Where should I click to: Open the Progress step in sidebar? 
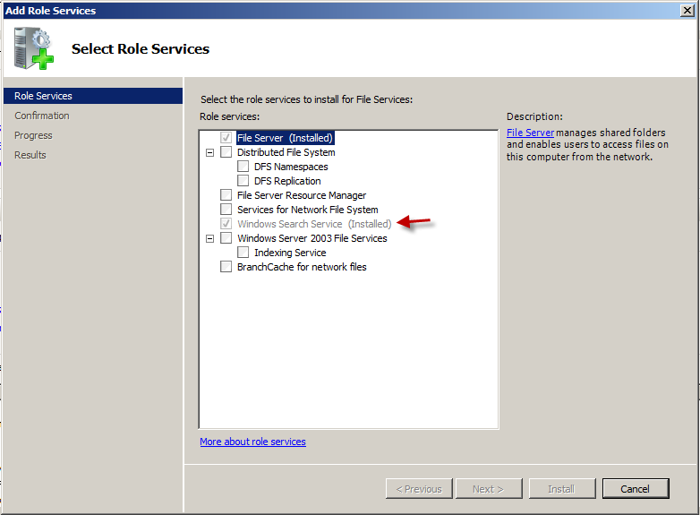(x=33, y=135)
